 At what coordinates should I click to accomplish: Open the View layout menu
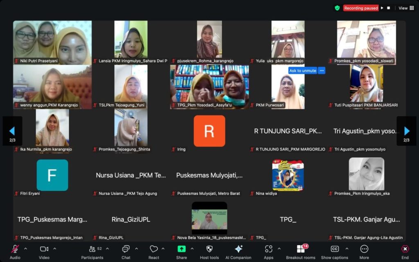(406, 8)
